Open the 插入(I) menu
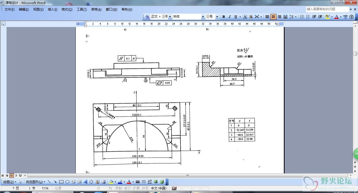The image size is (358, 193). coord(52,9)
